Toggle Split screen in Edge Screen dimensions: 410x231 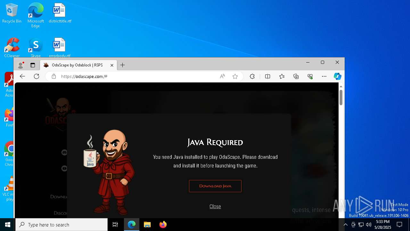click(268, 76)
